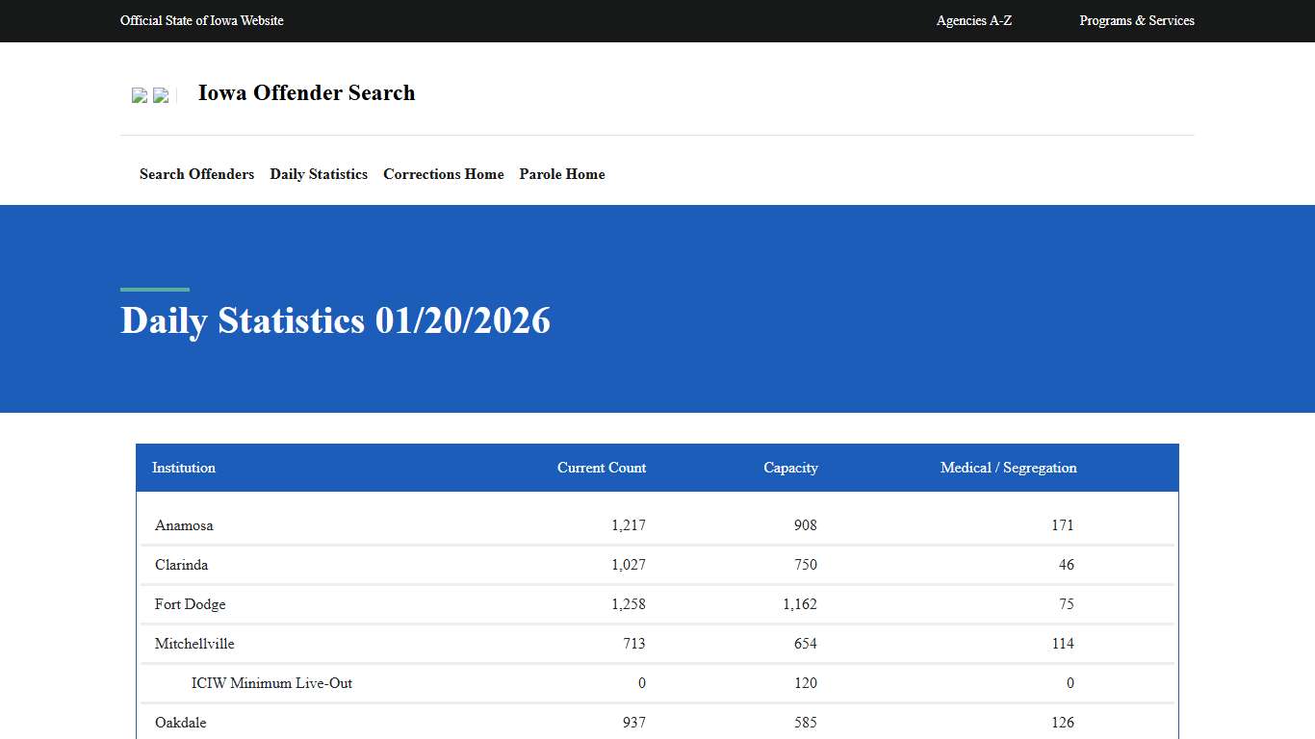Open the Corrections Home link
This screenshot has width=1315, height=739.
coord(444,174)
